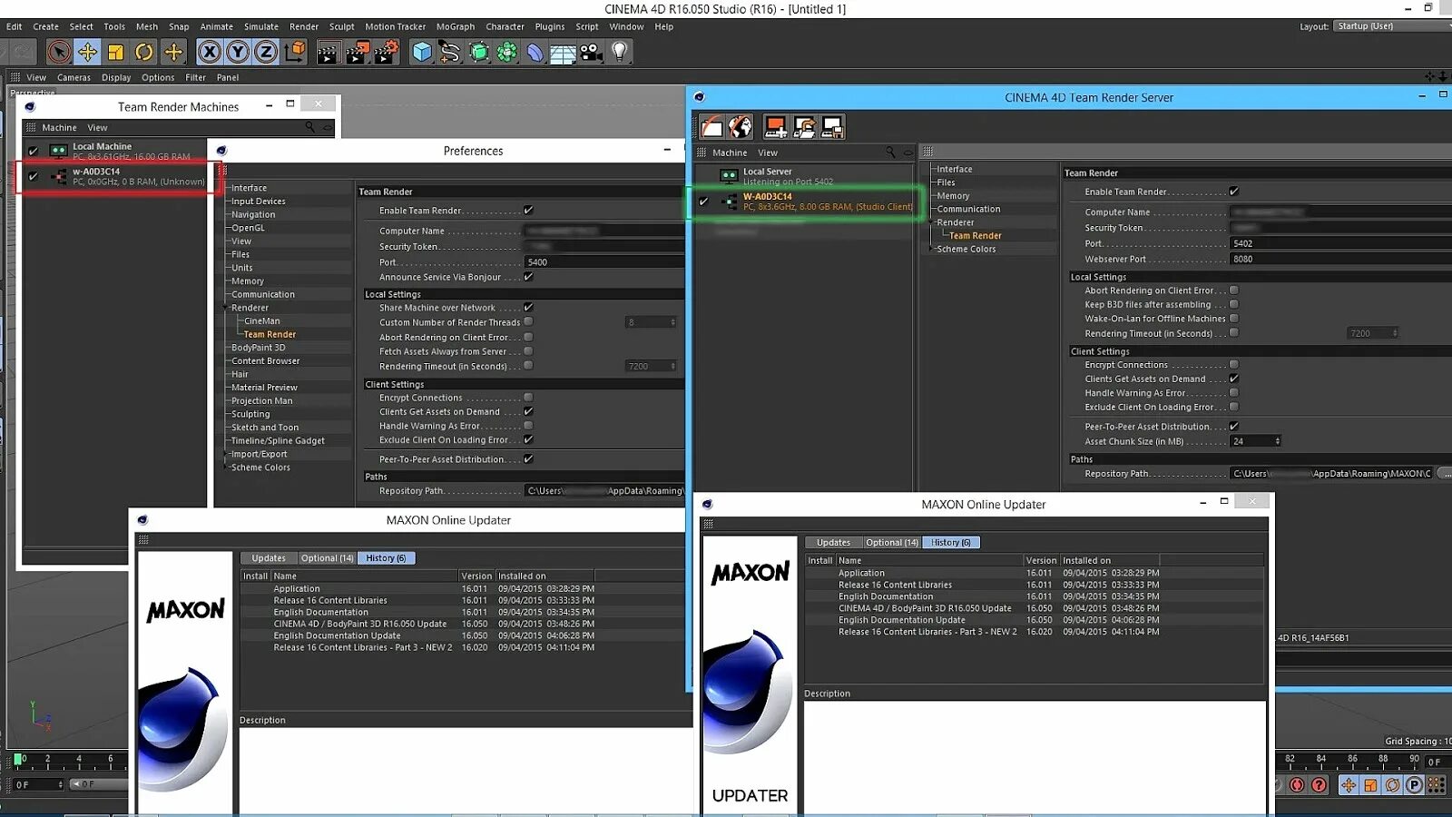
Task: Uncheck W-A0D3C14 in Team Render Server list
Action: [x=703, y=202]
